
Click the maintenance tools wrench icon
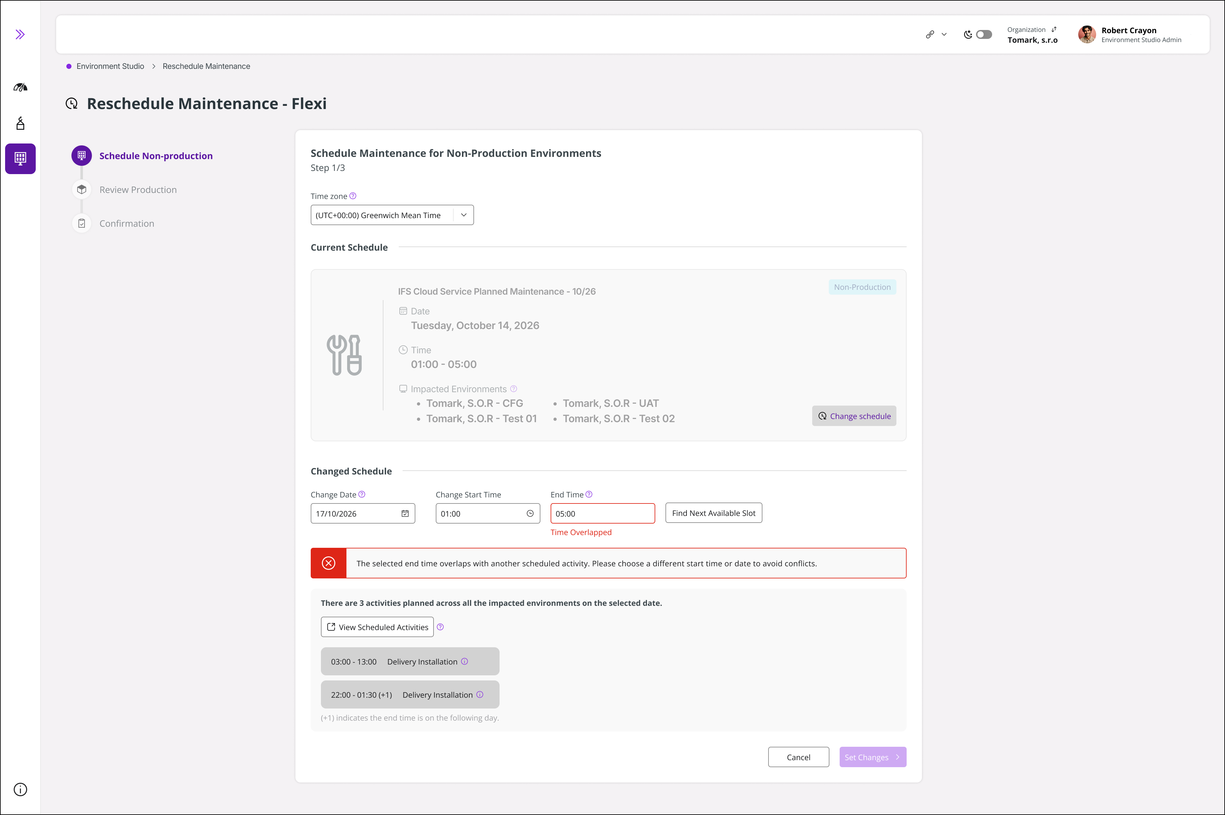click(x=345, y=355)
